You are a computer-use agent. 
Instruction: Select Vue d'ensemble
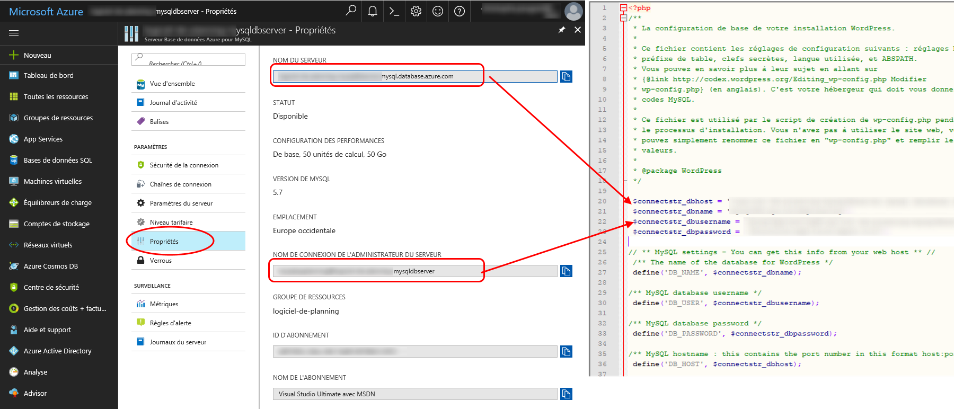(188, 84)
